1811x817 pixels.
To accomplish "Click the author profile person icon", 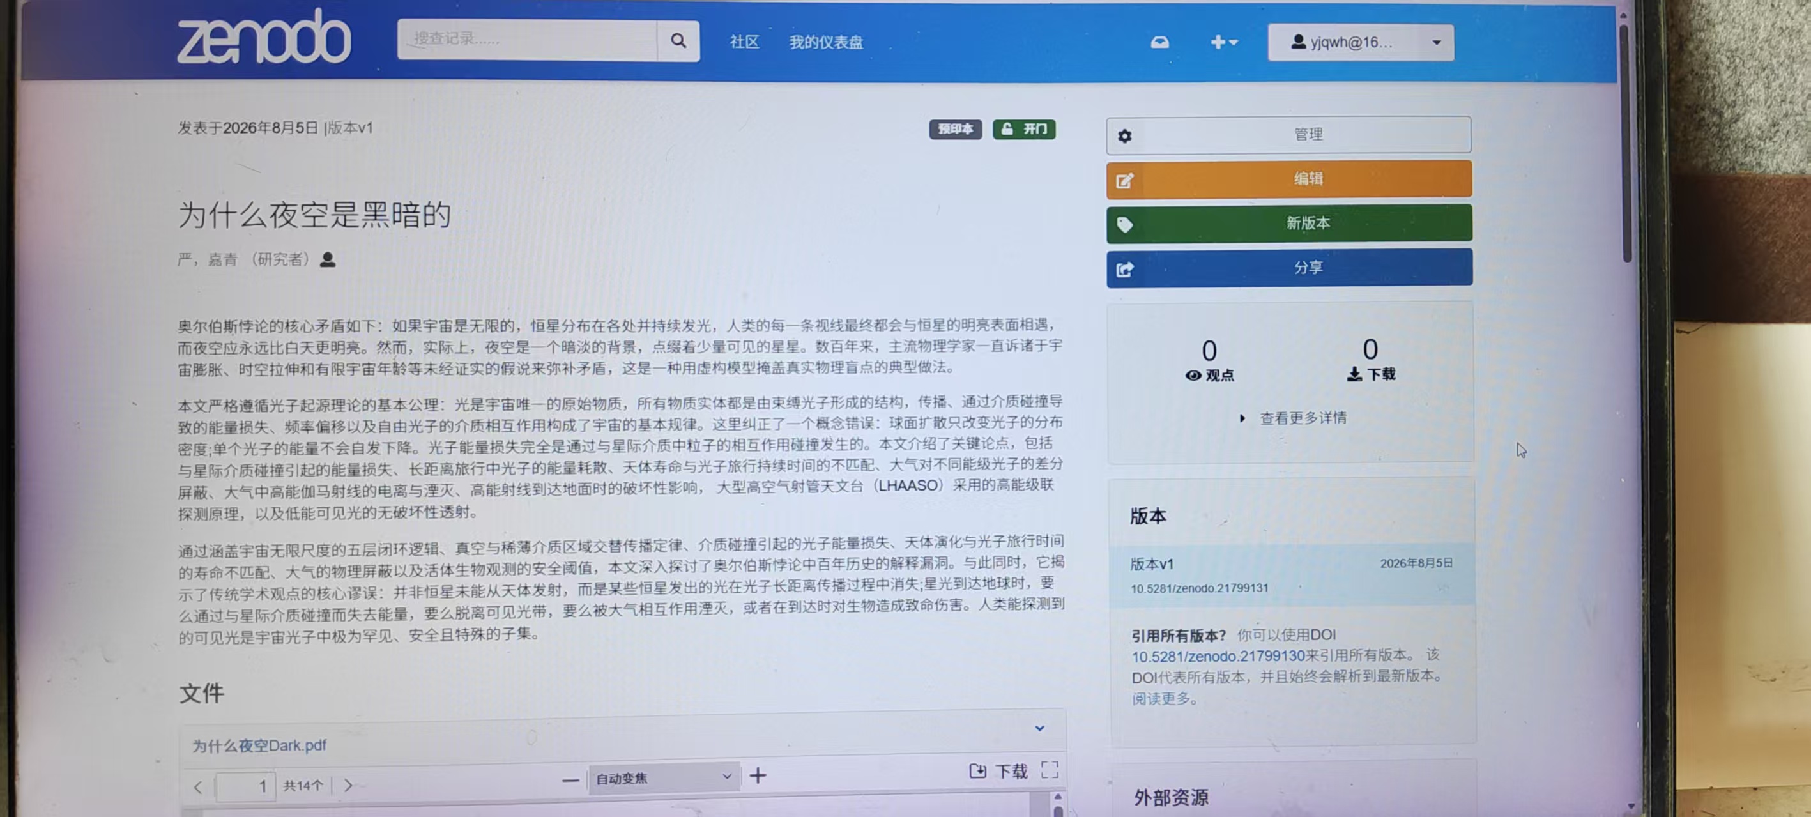I will click(328, 259).
